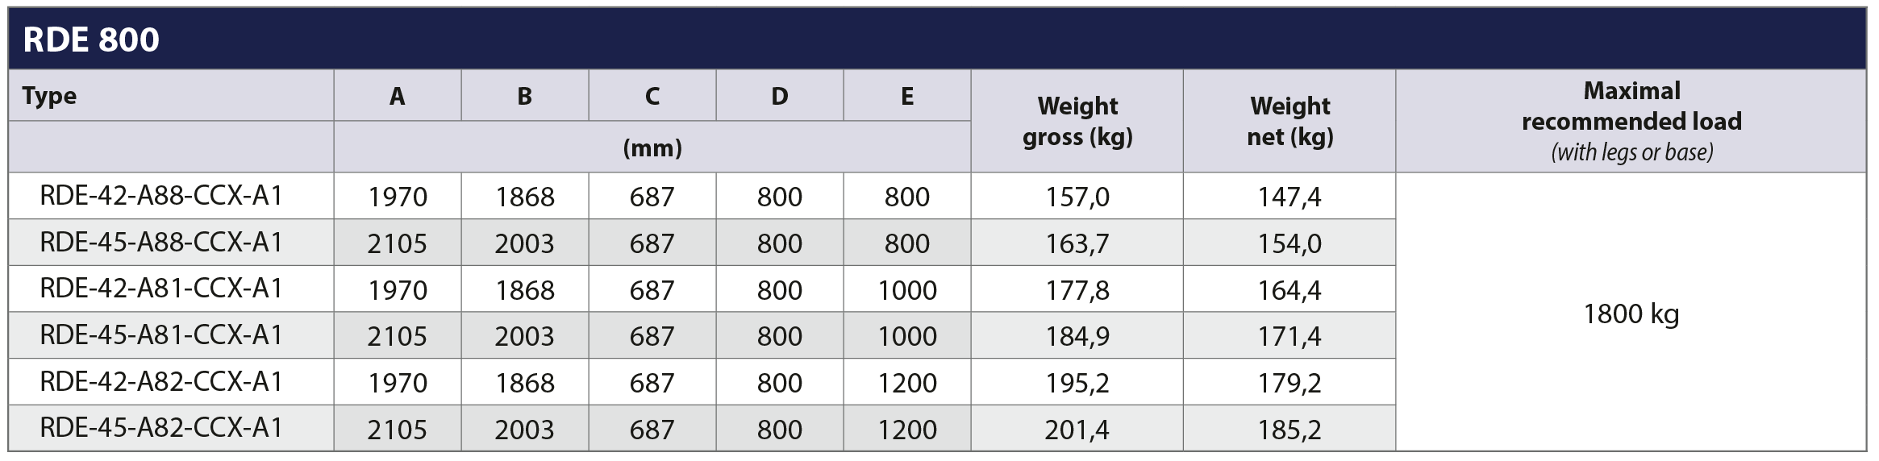The width and height of the screenshot is (1879, 461).
Task: Select the (mm) units cell
Action: click(652, 147)
